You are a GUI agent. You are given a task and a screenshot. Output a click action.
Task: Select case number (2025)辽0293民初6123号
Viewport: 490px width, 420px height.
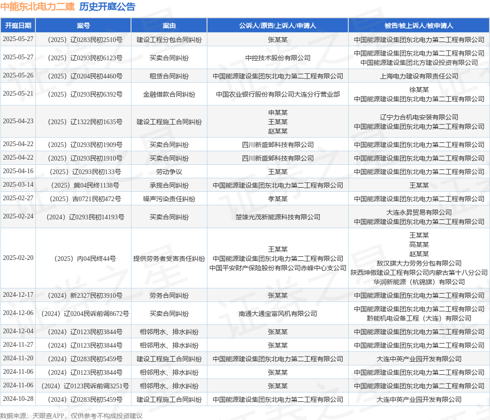point(83,58)
